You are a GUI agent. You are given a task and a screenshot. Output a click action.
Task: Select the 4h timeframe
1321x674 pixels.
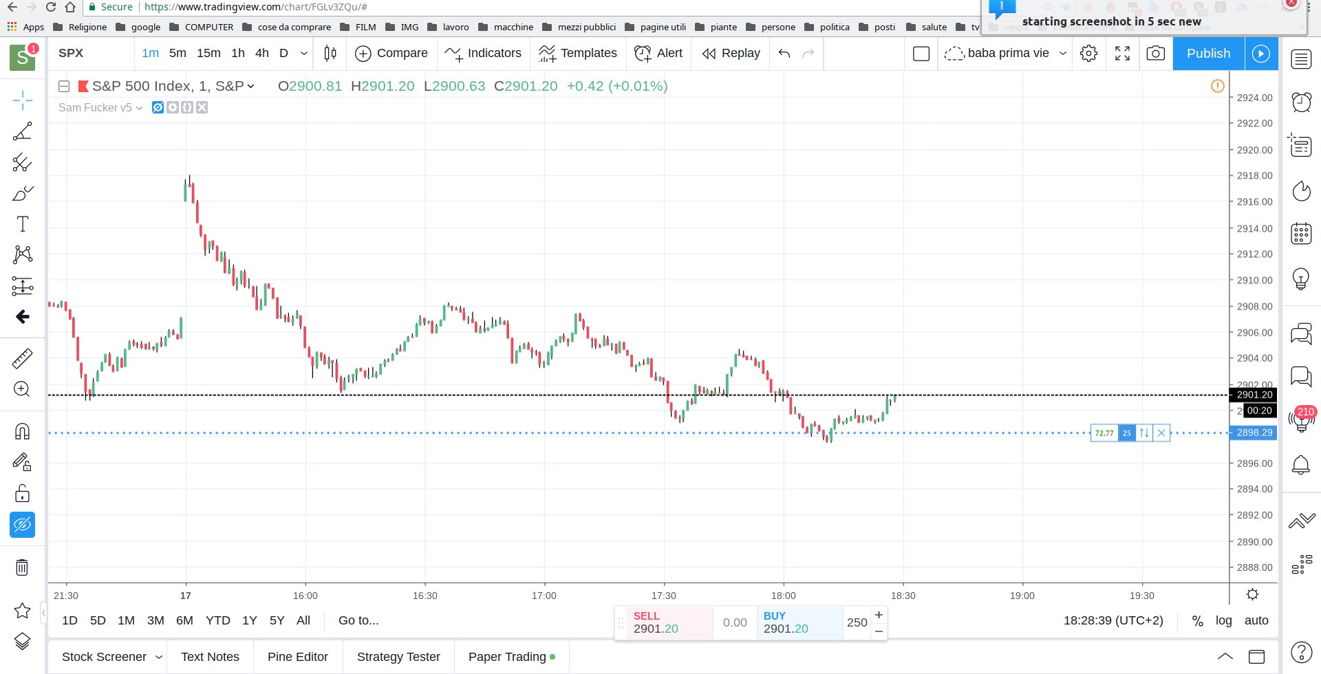pyautogui.click(x=262, y=53)
